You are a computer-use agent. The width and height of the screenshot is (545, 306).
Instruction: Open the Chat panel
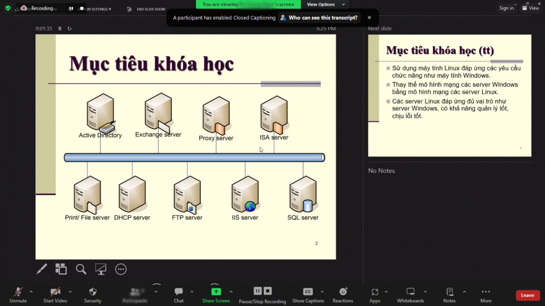tap(178, 295)
